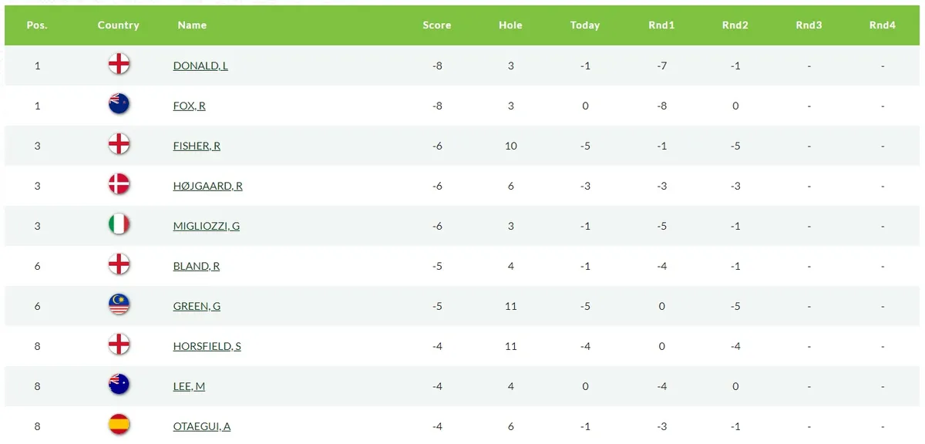Image resolution: width=925 pixels, height=444 pixels.
Task: Open FISHER, R player page
Action: click(197, 146)
